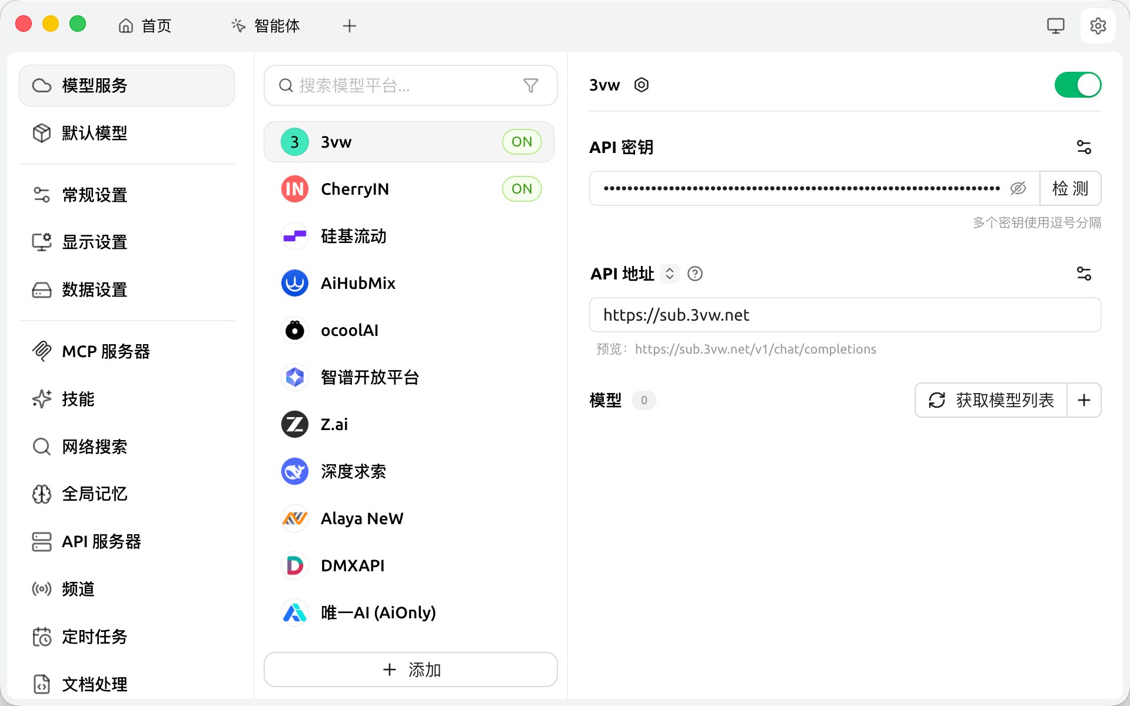
Task: Click the cube icon next to 默认模型
Action: [42, 133]
